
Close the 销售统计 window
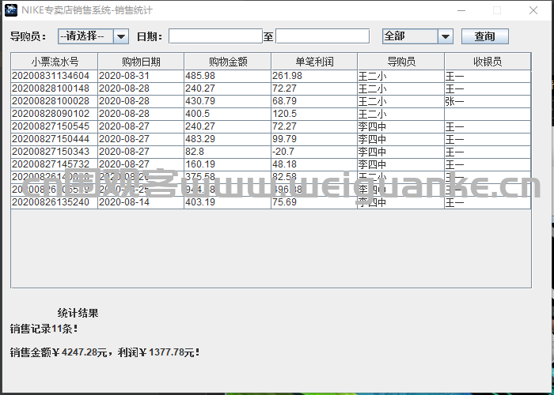coord(533,10)
